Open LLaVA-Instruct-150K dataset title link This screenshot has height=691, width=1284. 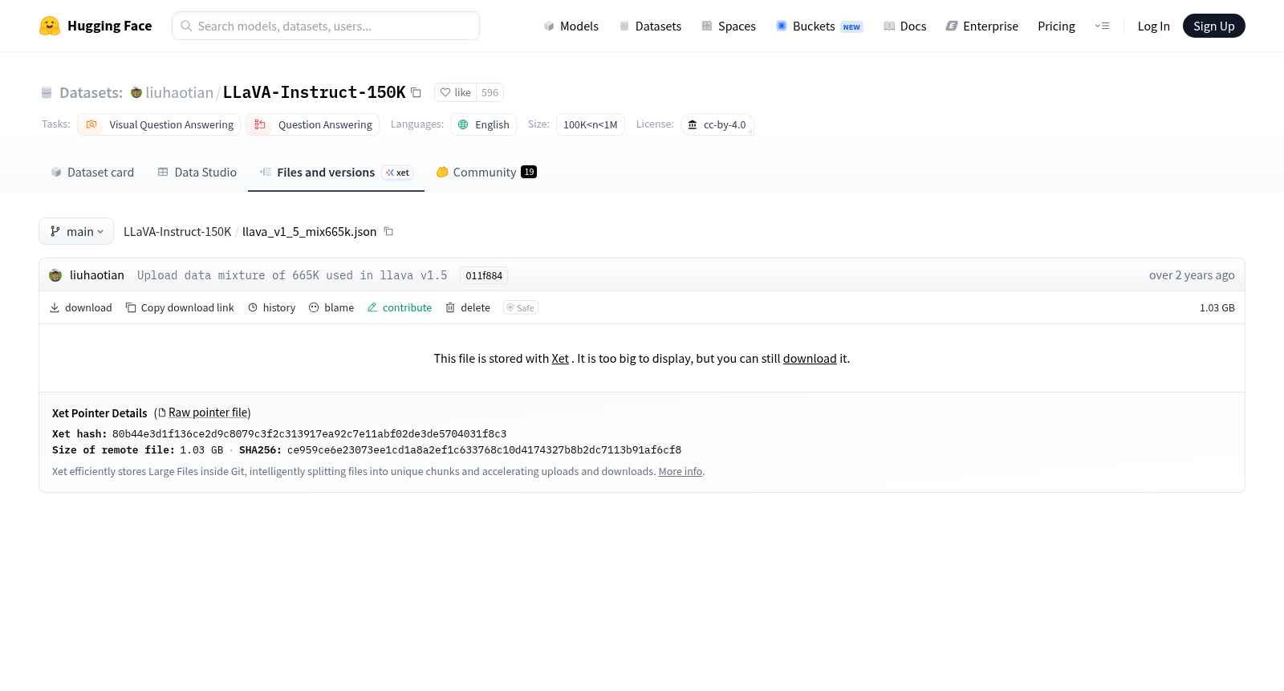pos(314,92)
